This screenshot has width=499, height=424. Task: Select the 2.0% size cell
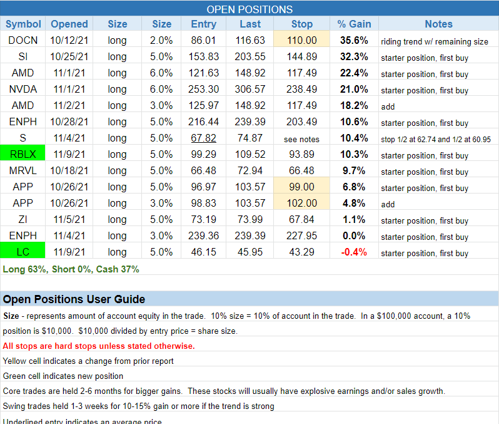click(161, 40)
